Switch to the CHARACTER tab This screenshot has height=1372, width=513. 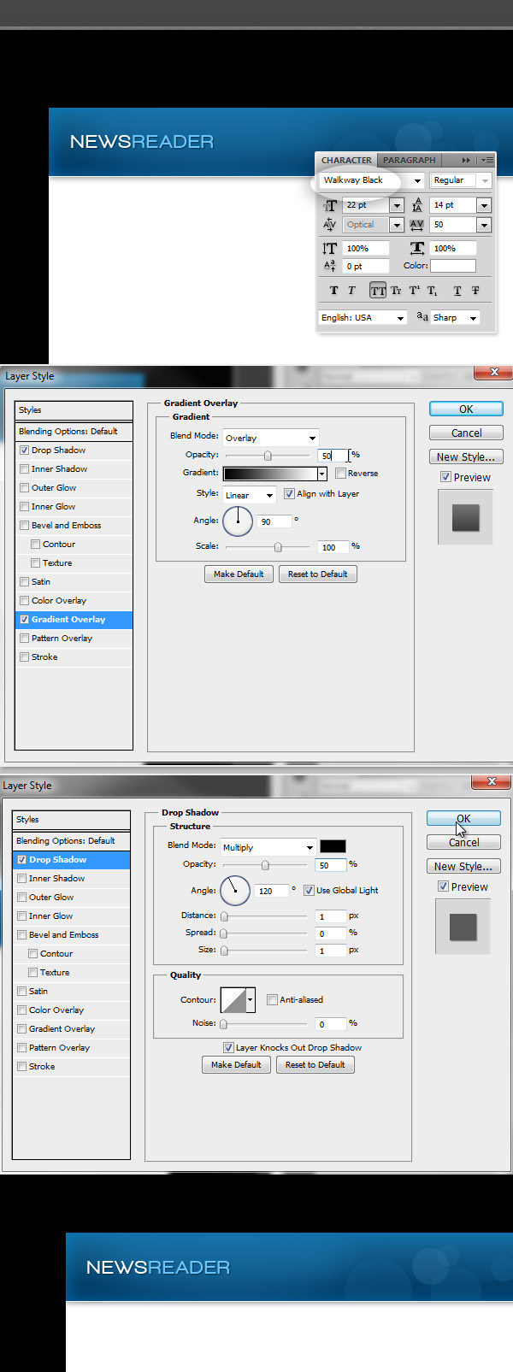[346, 160]
